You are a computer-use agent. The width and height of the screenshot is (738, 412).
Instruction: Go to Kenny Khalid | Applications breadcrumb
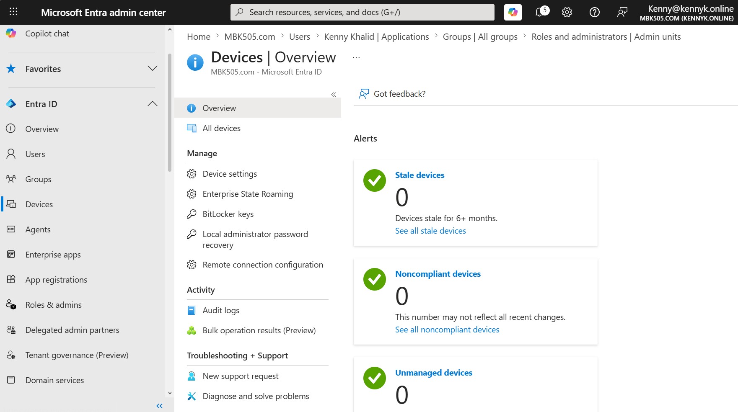click(x=376, y=37)
